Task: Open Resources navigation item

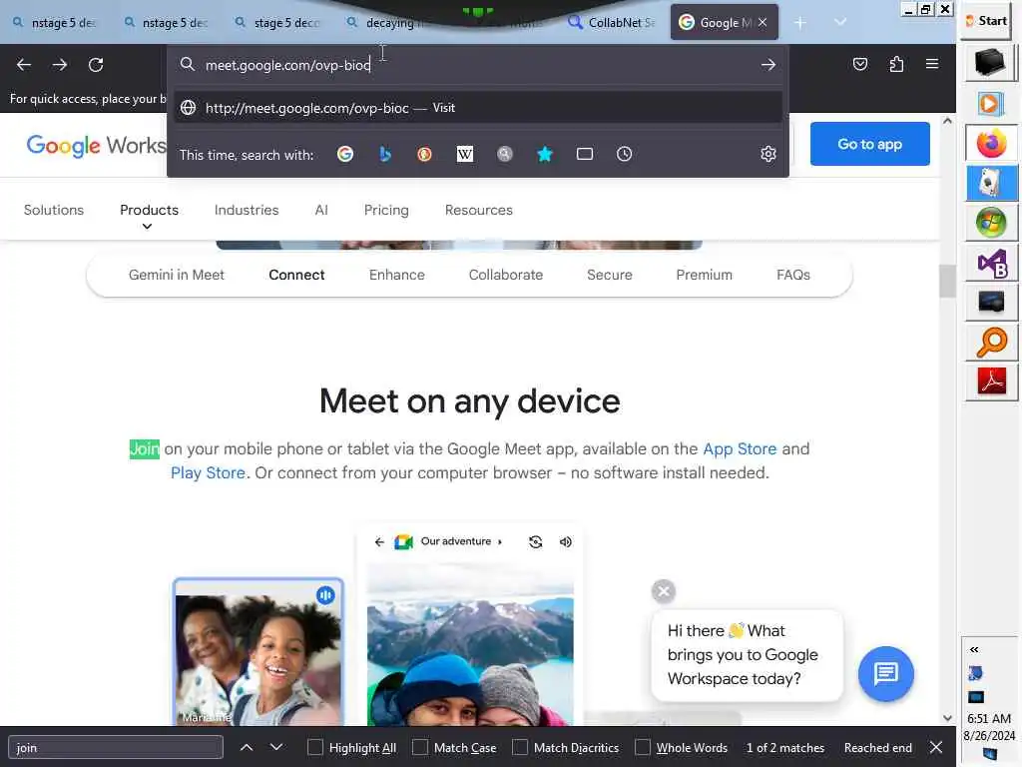Action: coord(478,210)
